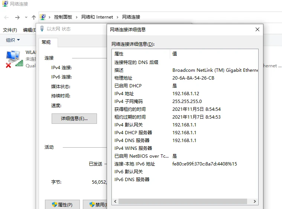Select the 连接特定的 DNS 后缀 row
The image size is (282, 209).
pyautogui.click(x=185, y=62)
